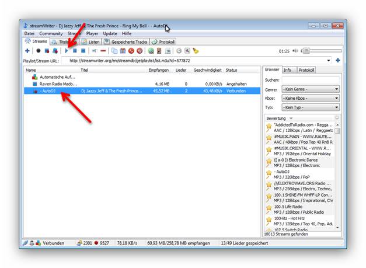Screen dimensions: 366x268
Task: Select ///ELEKTROWAVE.ORG Radio stream
Action: [x=300, y=186]
